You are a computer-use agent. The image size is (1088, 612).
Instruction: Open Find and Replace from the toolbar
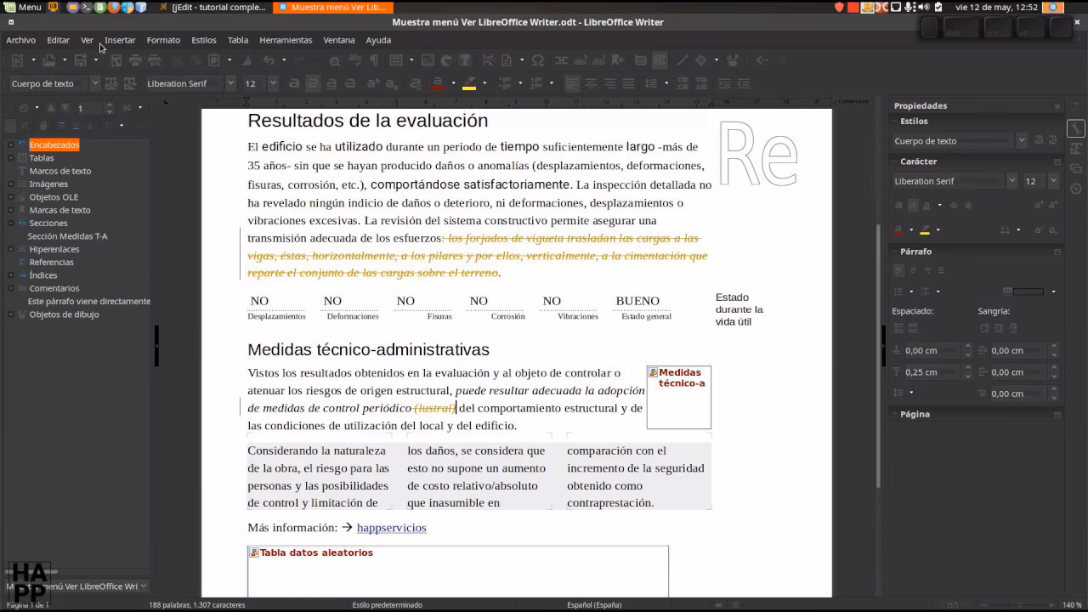tap(335, 62)
